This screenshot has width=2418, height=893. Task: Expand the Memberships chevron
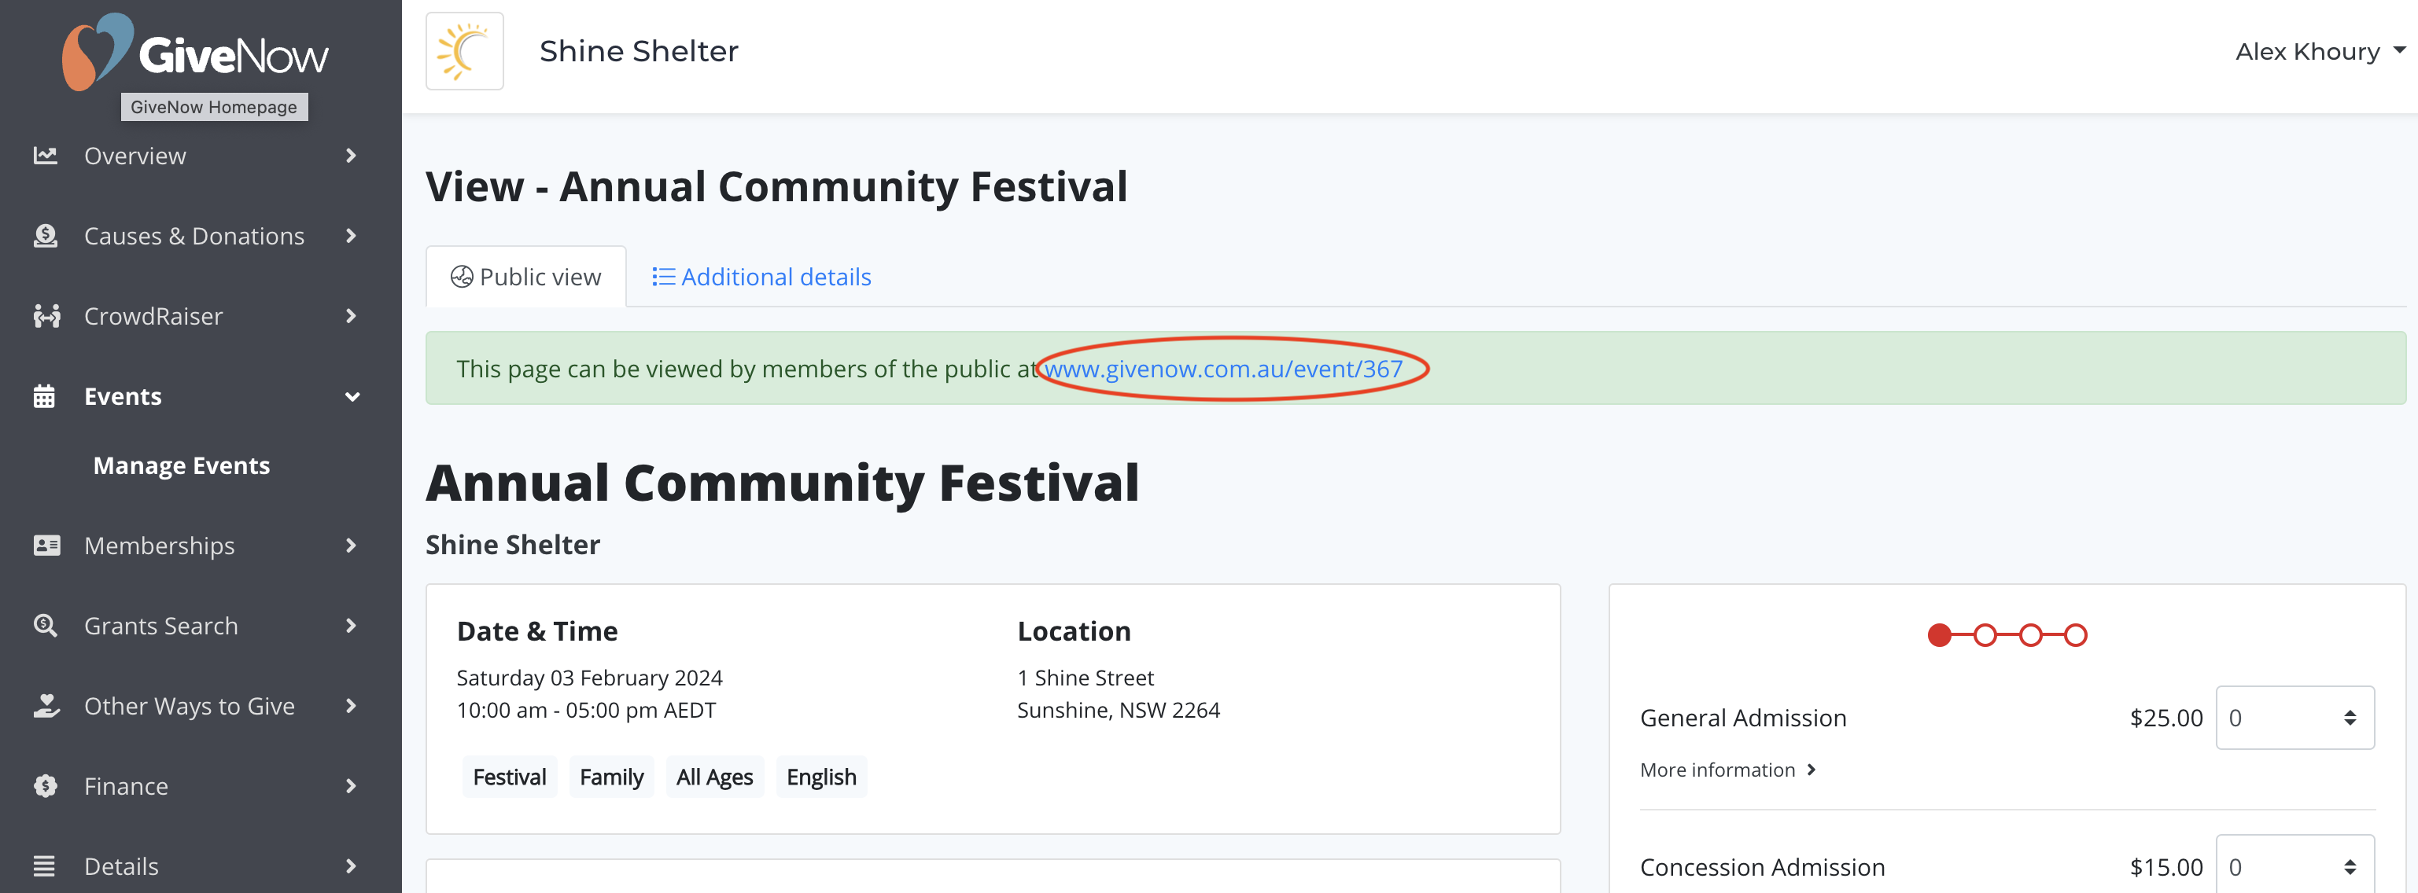[x=351, y=545]
